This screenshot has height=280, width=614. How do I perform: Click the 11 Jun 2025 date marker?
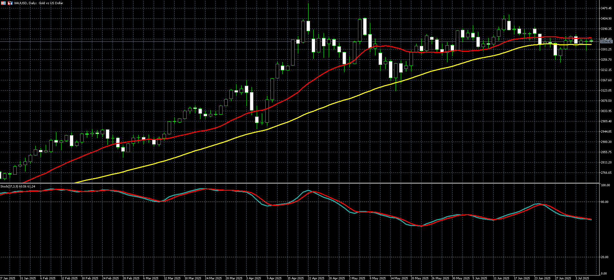pos(501,278)
